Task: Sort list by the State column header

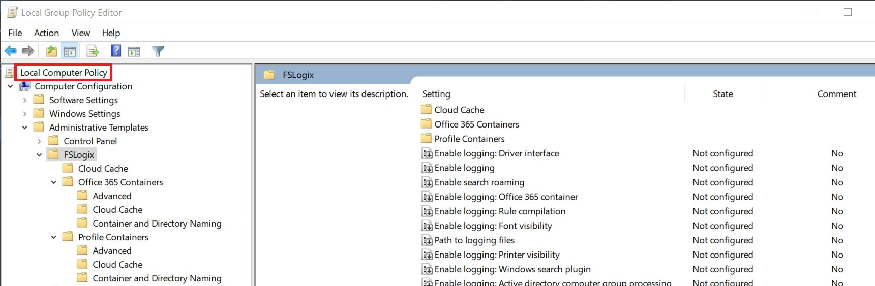Action: click(722, 94)
